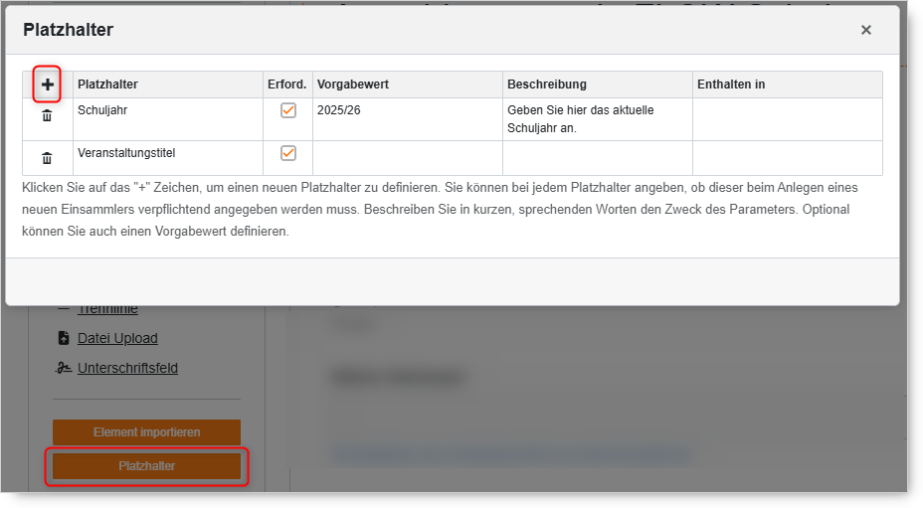Uncheck the Erford. checkbox for Schuljahr
Viewport: 923px width, 508px height.
point(288,110)
